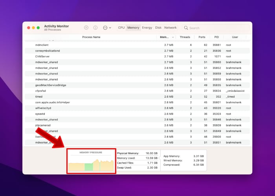The image size is (275, 196).
Task: Select the Memory tab
Action: pos(133,28)
